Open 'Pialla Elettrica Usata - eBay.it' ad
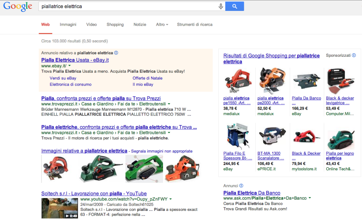 tap(75, 60)
